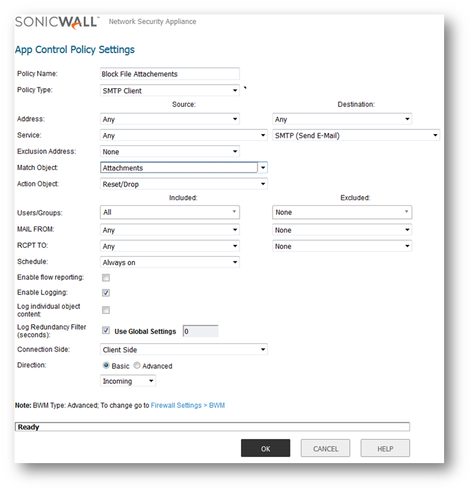Open the Source Address dropdown
This screenshot has height=492, width=473.
[170, 119]
